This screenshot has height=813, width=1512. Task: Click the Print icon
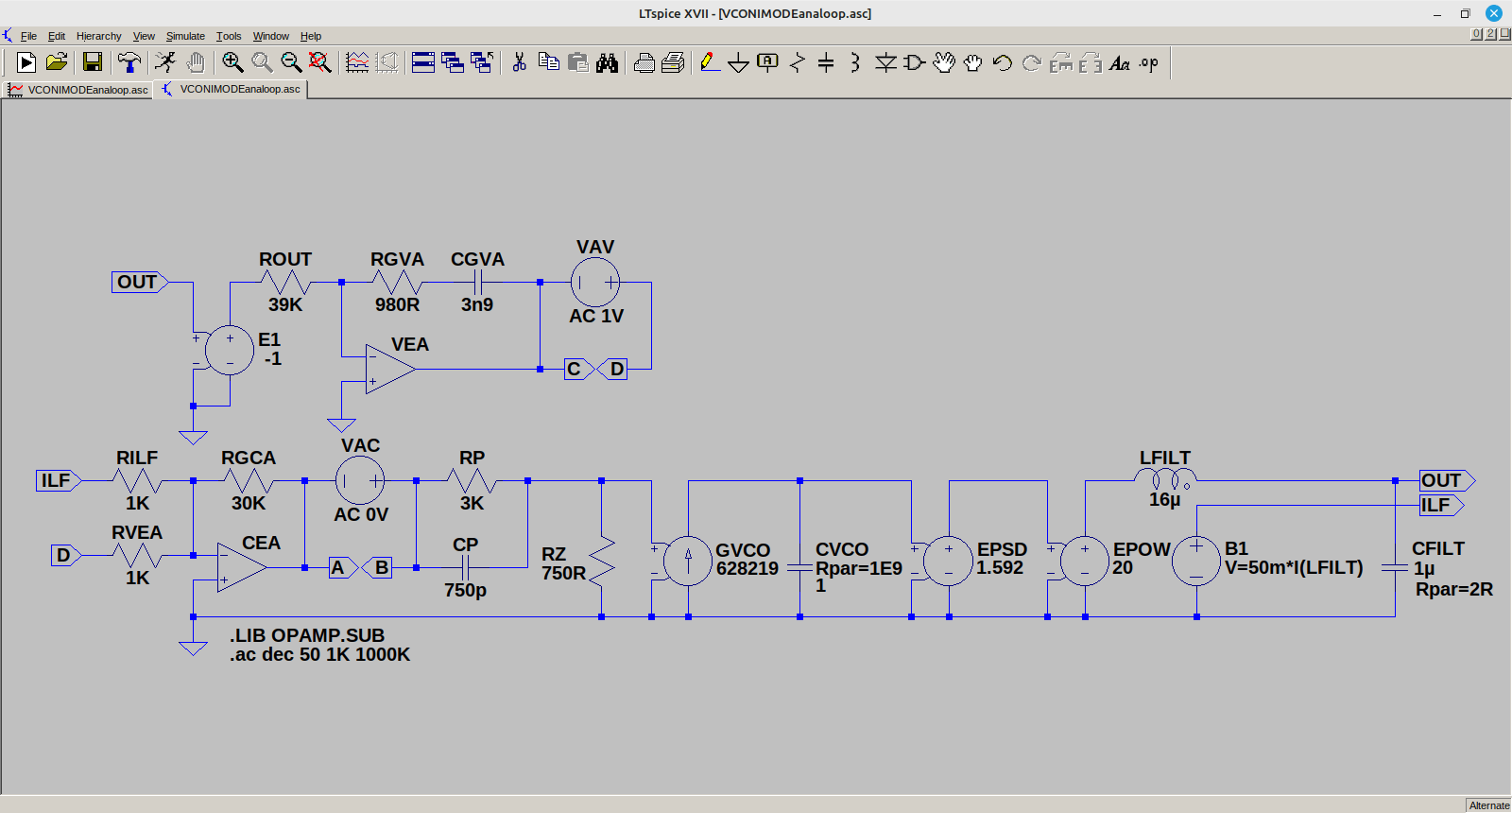[x=644, y=62]
